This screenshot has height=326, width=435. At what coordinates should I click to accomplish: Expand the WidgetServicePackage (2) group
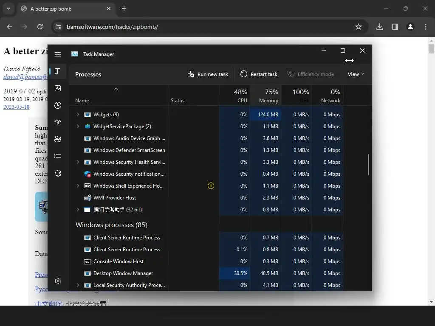point(78,126)
